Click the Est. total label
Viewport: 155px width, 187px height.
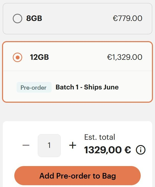(x=100, y=137)
